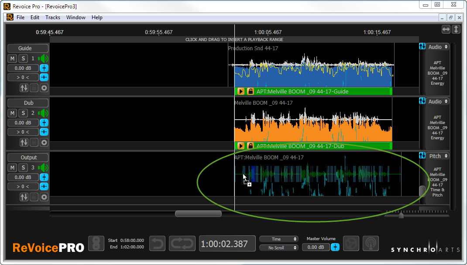This screenshot has width=467, height=265.
Task: Mute the Output track
Action: 12,168
